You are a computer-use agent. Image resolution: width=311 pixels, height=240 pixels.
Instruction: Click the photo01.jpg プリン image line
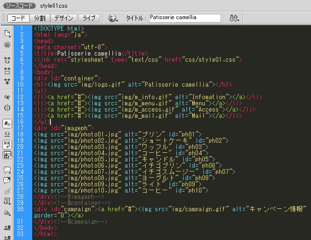[x=118, y=135]
